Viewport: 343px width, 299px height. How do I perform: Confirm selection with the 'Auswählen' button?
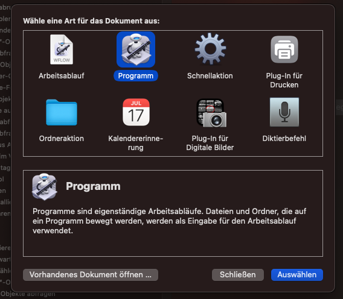pyautogui.click(x=297, y=275)
